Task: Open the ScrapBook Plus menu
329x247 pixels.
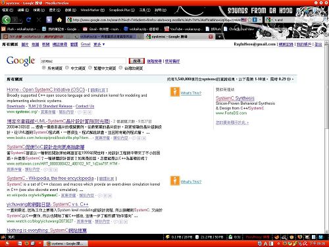Action: [x=122, y=10]
